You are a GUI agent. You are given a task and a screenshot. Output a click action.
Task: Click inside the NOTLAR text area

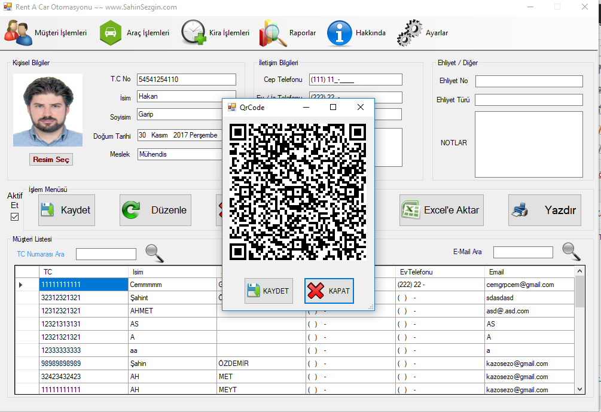click(529, 145)
